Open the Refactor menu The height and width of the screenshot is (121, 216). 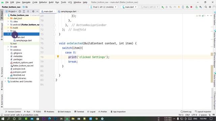point(43,2)
